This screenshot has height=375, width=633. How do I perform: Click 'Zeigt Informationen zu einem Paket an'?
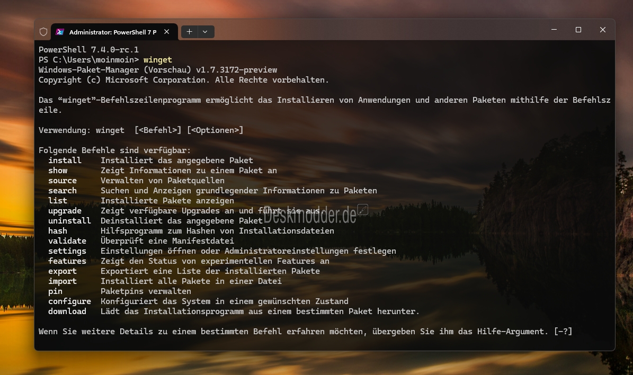[x=189, y=171]
